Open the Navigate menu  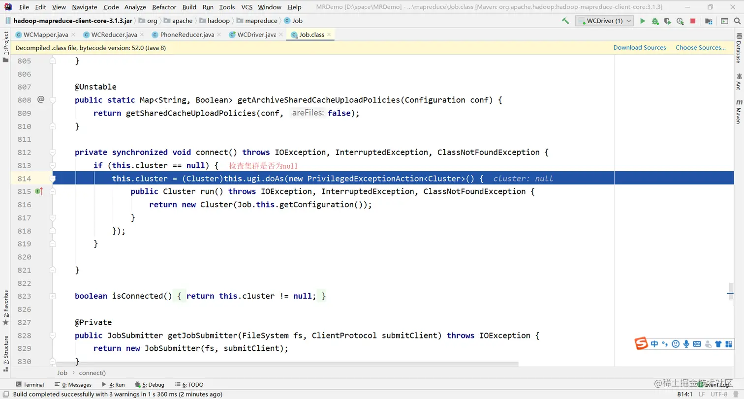coord(85,7)
